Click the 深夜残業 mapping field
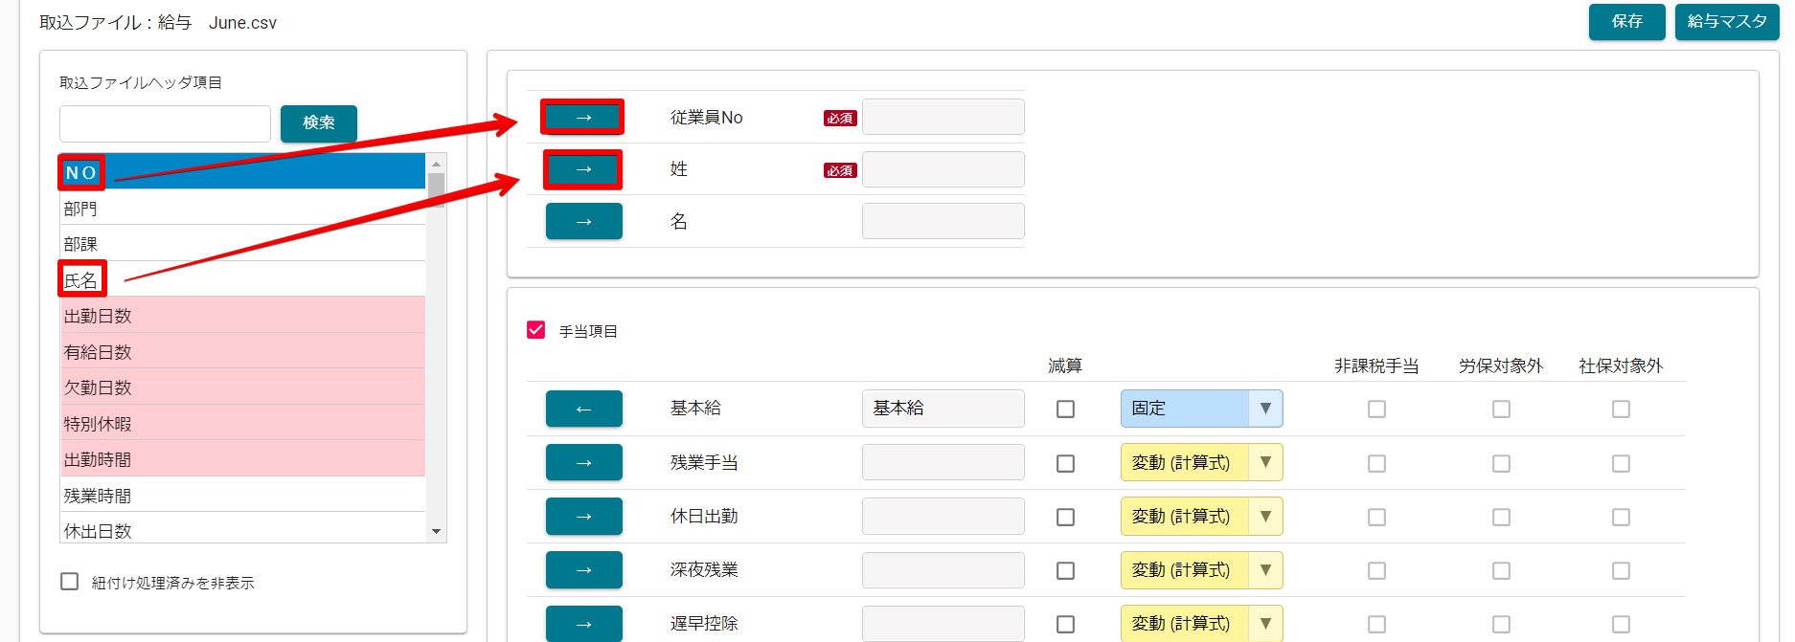This screenshot has width=1795, height=642. (943, 570)
